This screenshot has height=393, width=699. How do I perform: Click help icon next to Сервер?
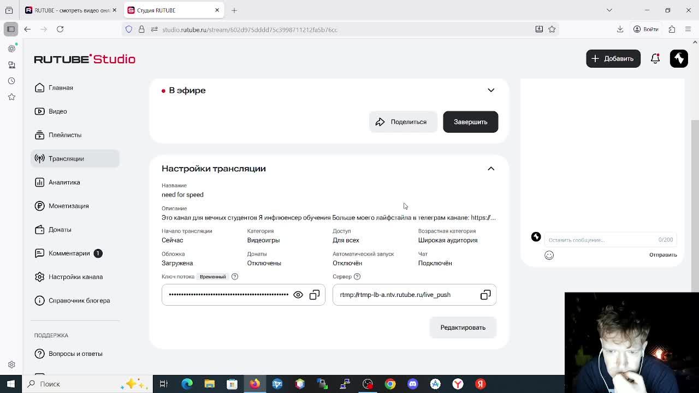coord(357,277)
